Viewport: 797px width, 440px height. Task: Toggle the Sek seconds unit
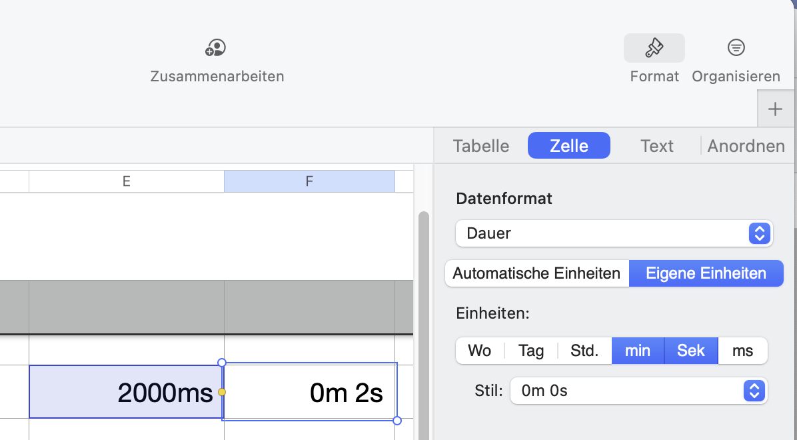[691, 351]
